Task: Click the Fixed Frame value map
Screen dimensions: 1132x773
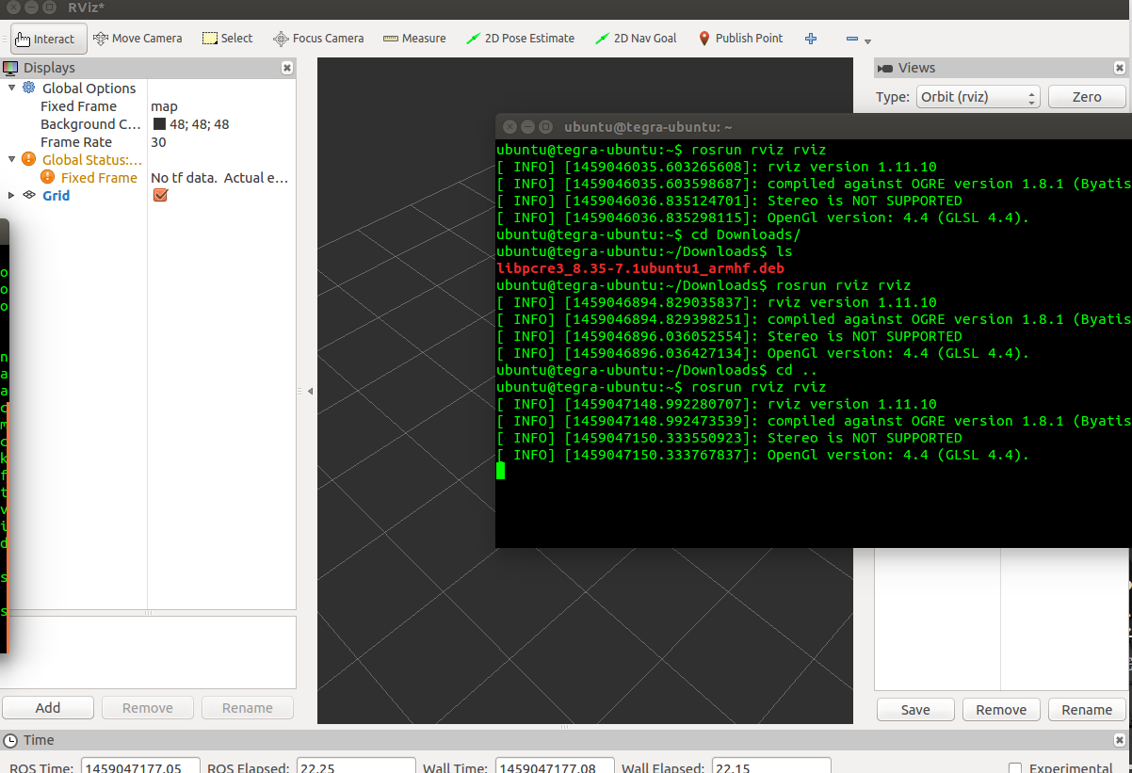Action: (x=164, y=106)
